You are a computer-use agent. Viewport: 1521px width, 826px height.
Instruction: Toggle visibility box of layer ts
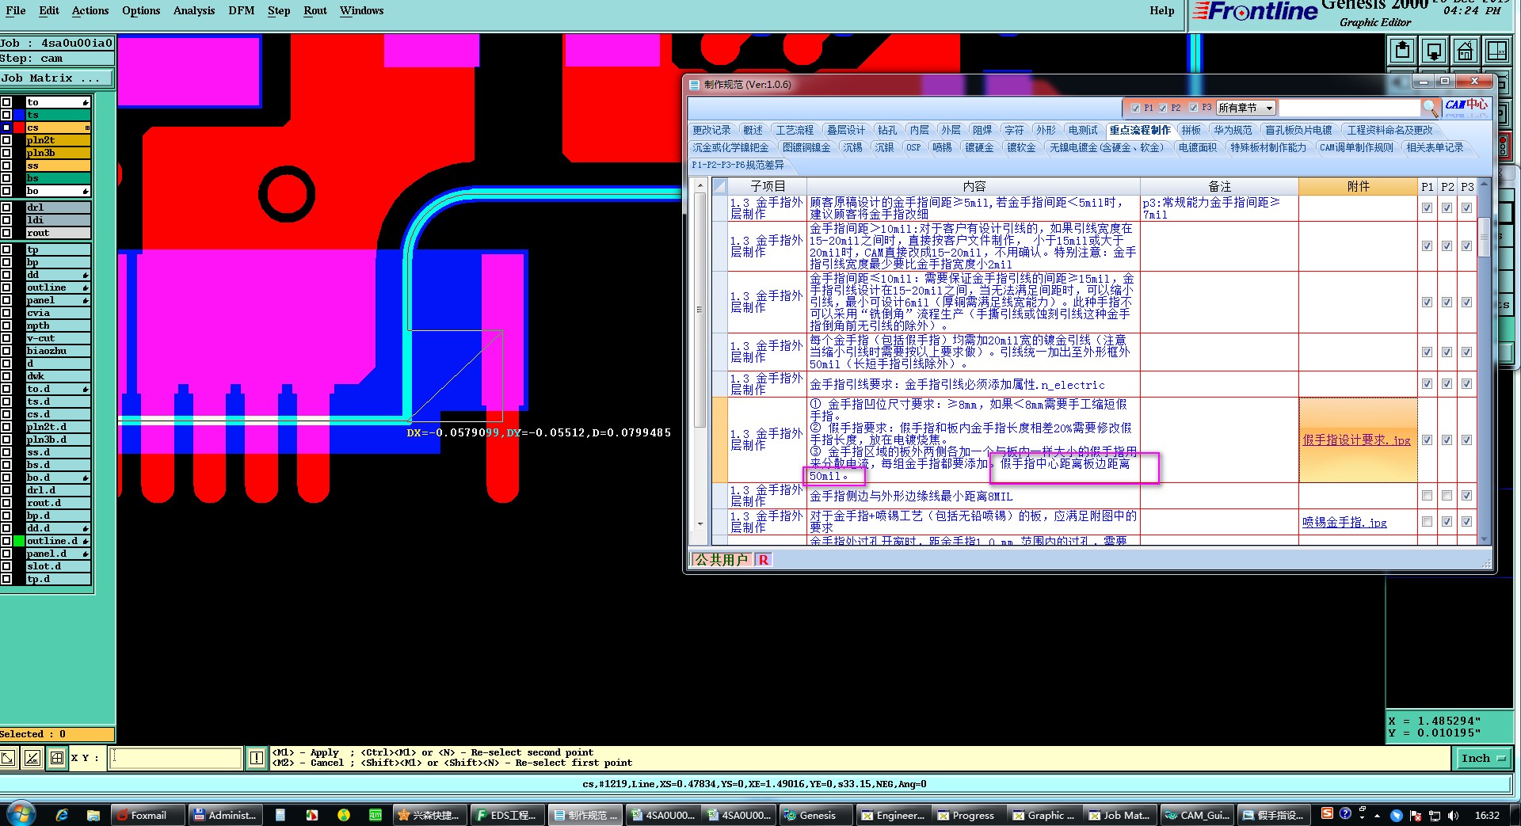tap(6, 115)
